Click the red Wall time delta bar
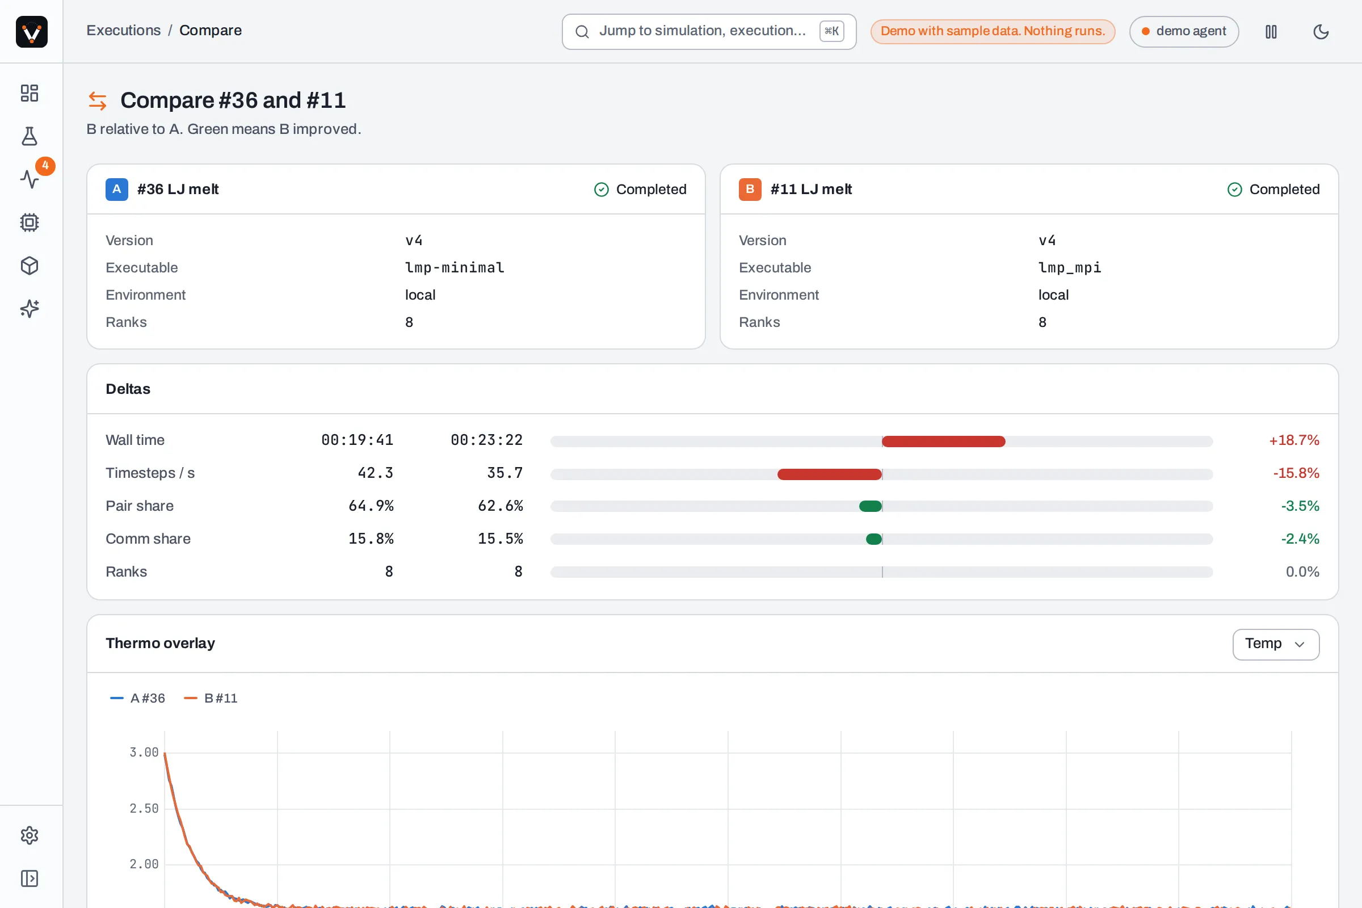The height and width of the screenshot is (908, 1362). point(943,442)
